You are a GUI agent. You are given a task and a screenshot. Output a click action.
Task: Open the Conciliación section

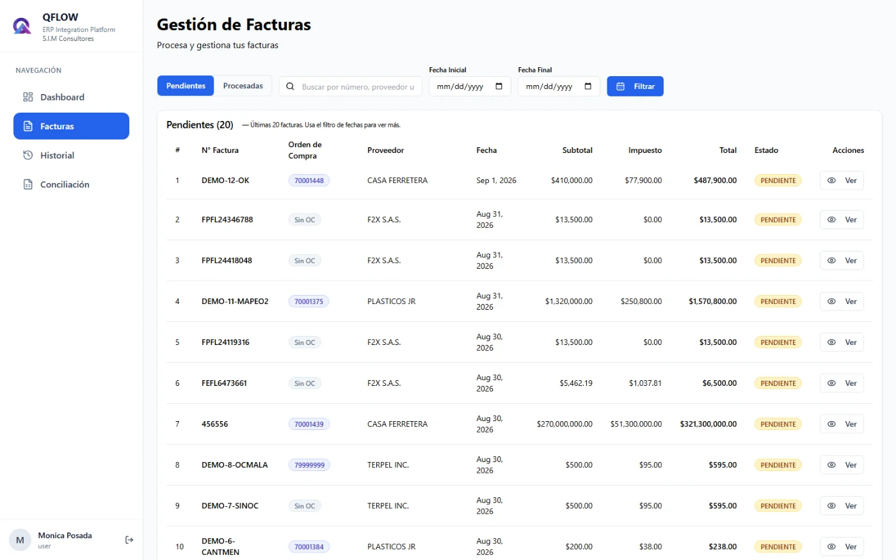click(x=71, y=184)
